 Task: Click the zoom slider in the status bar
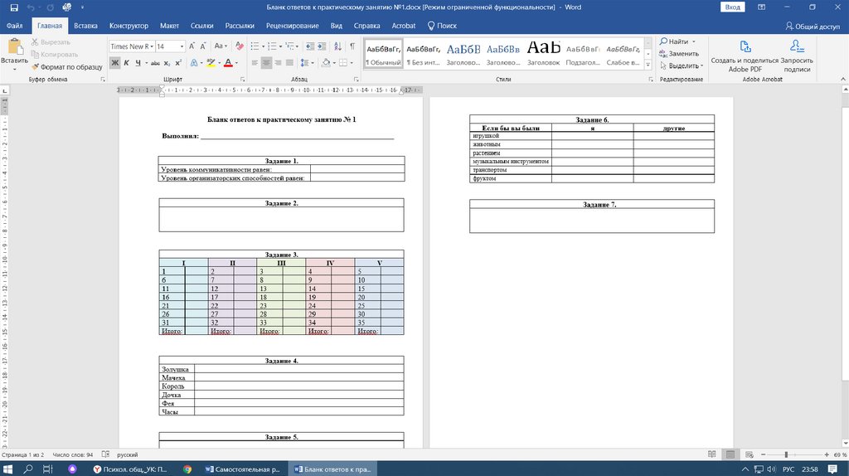tap(786, 454)
